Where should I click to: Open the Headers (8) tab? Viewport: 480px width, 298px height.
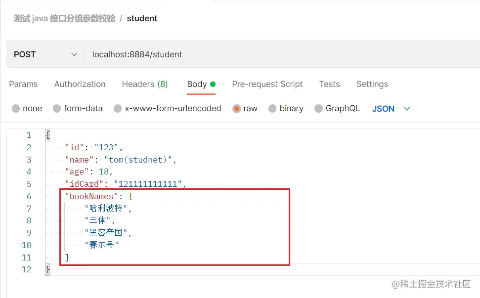[145, 84]
